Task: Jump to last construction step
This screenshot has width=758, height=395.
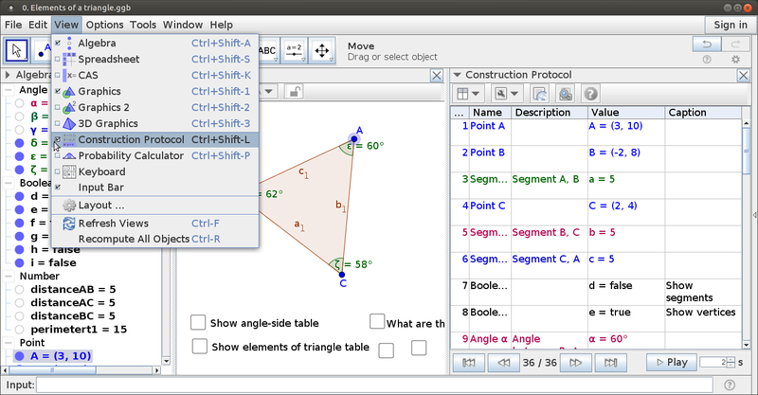Action: [610, 362]
